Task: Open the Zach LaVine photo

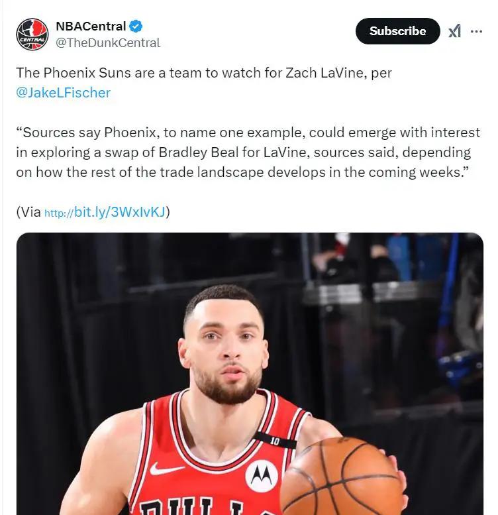Action: click(x=250, y=374)
